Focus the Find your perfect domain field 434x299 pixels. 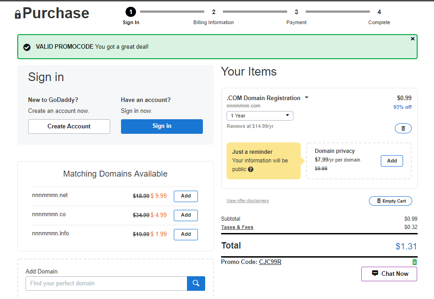coord(106,283)
